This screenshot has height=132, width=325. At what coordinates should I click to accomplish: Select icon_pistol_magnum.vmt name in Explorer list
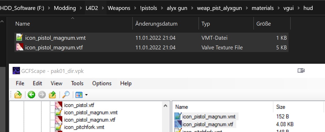click(55, 38)
